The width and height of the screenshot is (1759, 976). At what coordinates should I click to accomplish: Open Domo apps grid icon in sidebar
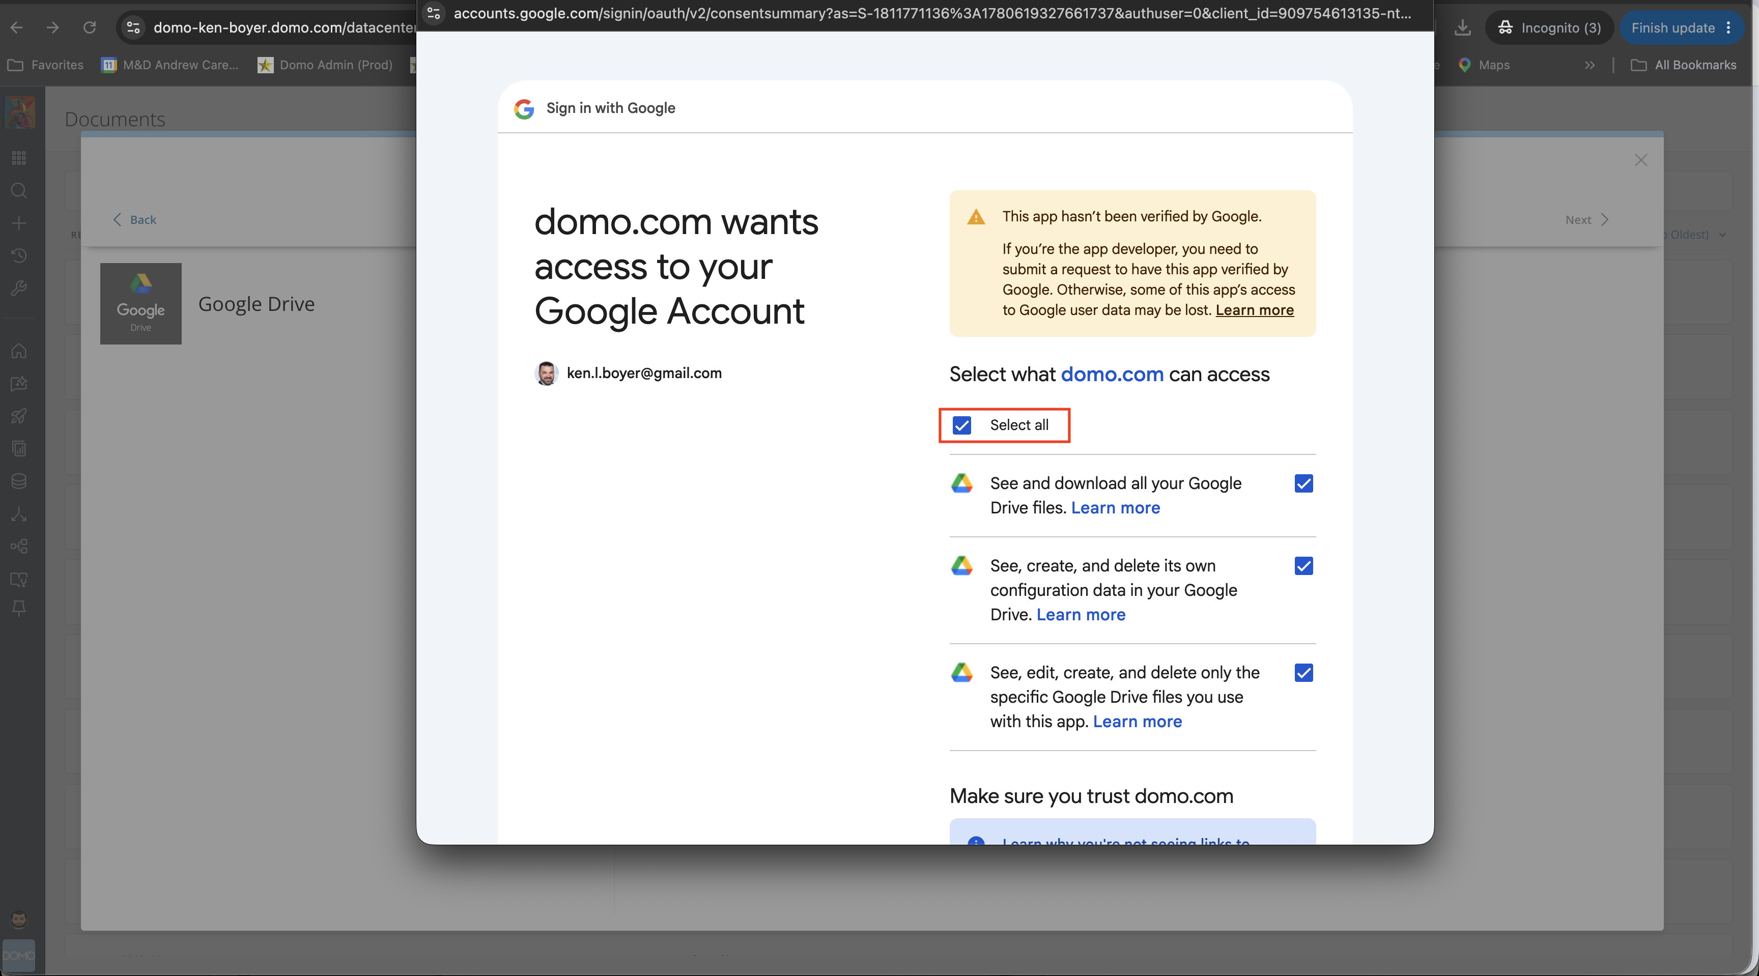pyautogui.click(x=19, y=158)
